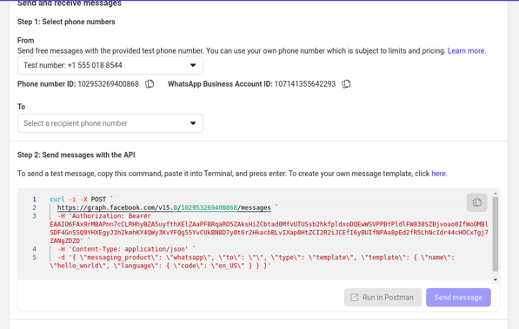Click the code scrollbar up arrow
This screenshot has width=519, height=329.
(496, 194)
